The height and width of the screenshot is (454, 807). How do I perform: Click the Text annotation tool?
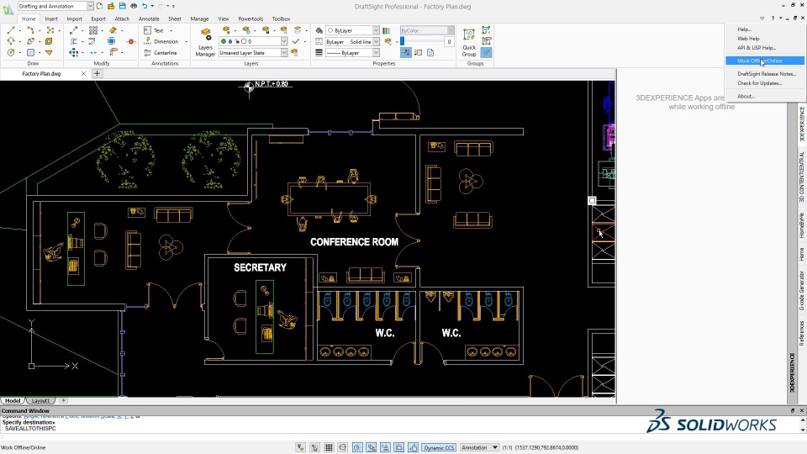[x=154, y=30]
